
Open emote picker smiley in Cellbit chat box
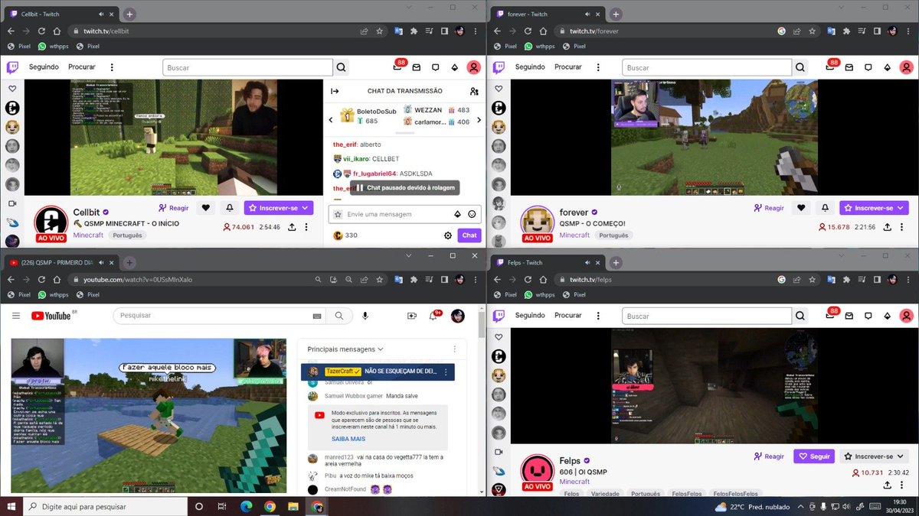point(472,214)
